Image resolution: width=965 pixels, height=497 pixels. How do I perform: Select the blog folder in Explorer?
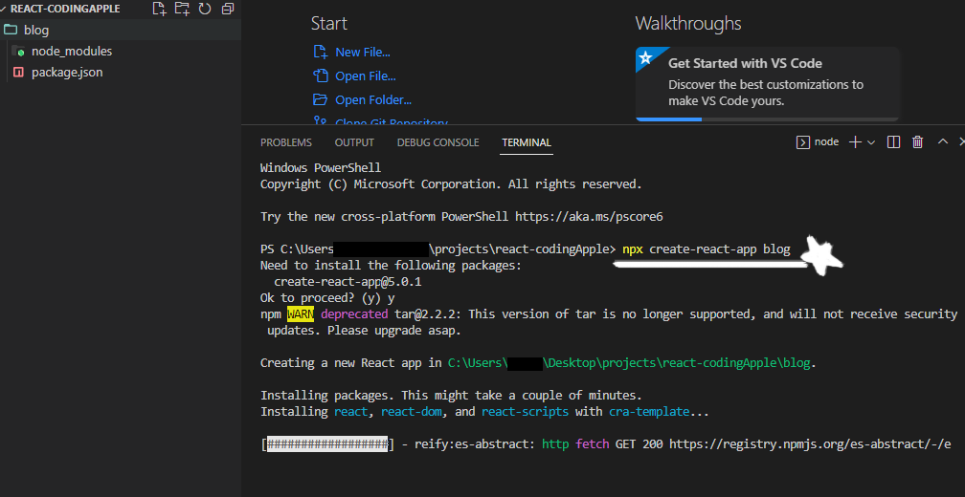click(x=121, y=30)
